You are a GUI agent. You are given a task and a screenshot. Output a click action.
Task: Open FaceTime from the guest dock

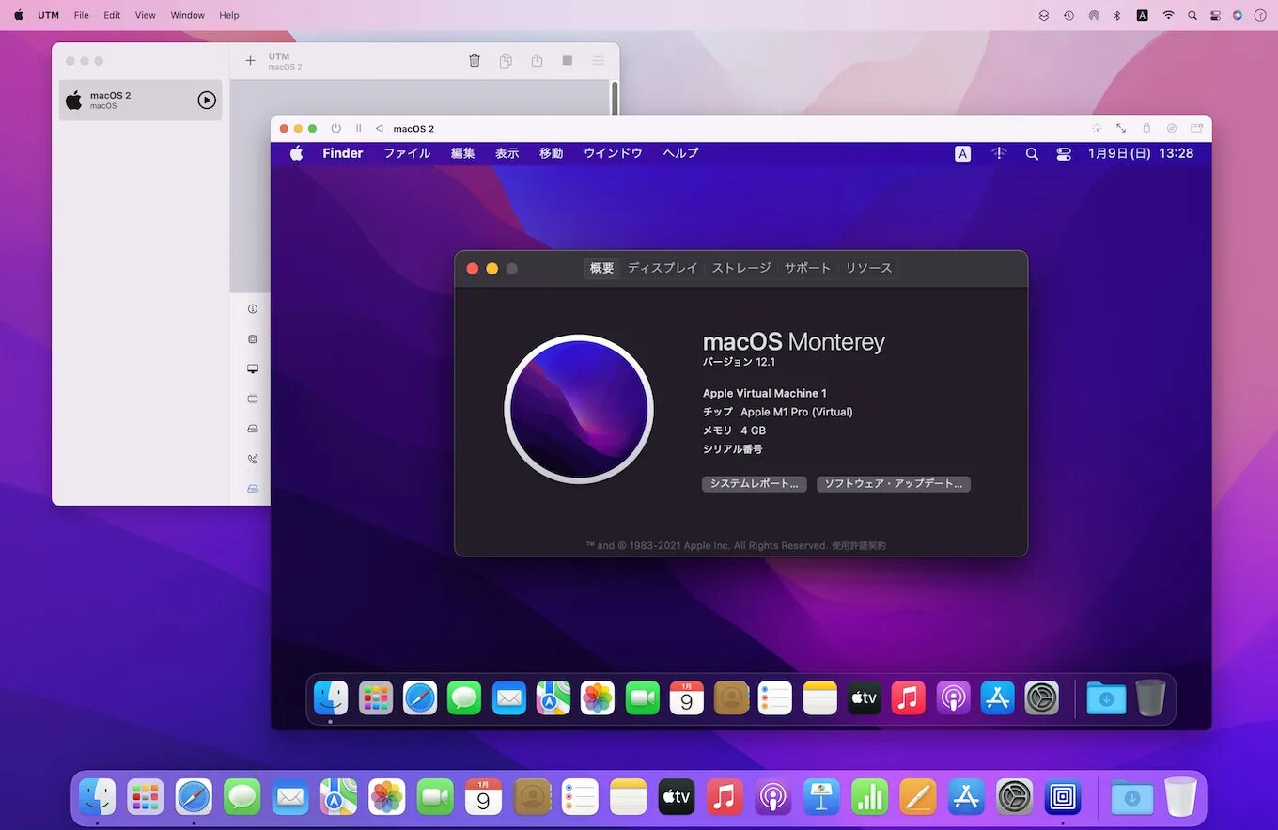click(642, 697)
